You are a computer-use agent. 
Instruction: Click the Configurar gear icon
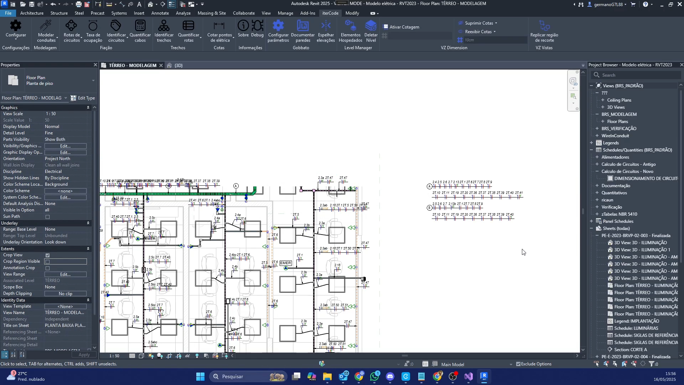pos(16,26)
